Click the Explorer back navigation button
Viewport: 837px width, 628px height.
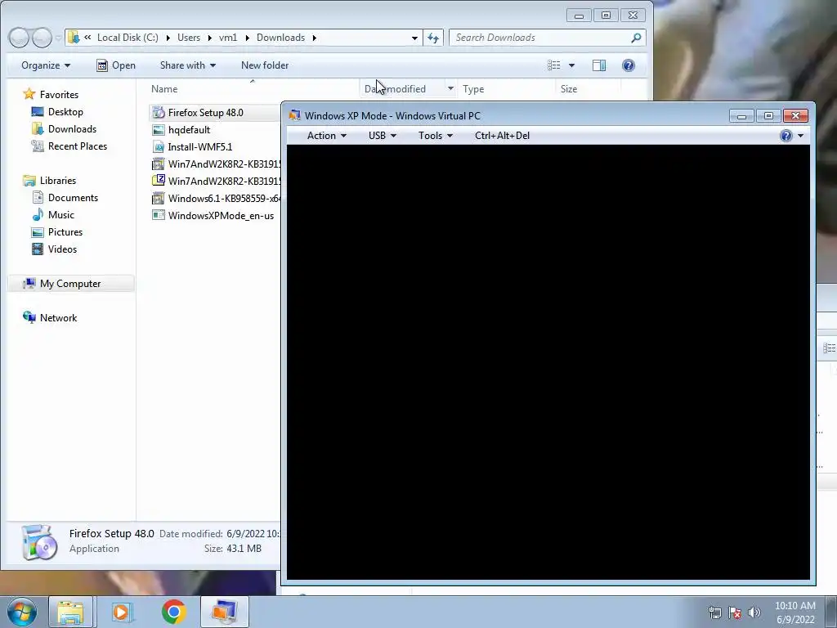tap(19, 38)
